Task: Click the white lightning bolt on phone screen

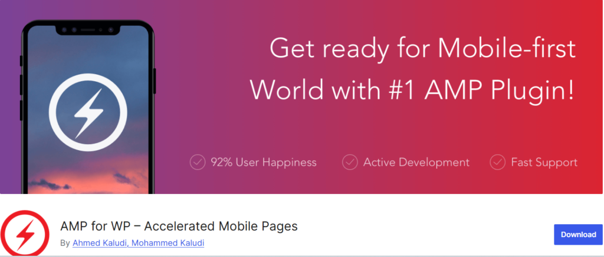Action: [x=88, y=114]
